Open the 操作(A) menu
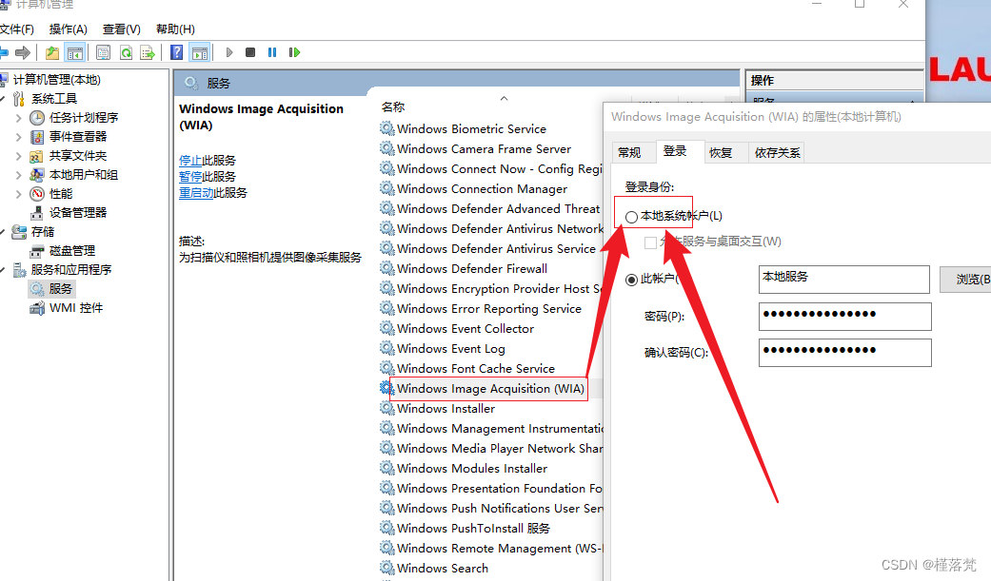Image resolution: width=991 pixels, height=581 pixels. click(x=69, y=29)
